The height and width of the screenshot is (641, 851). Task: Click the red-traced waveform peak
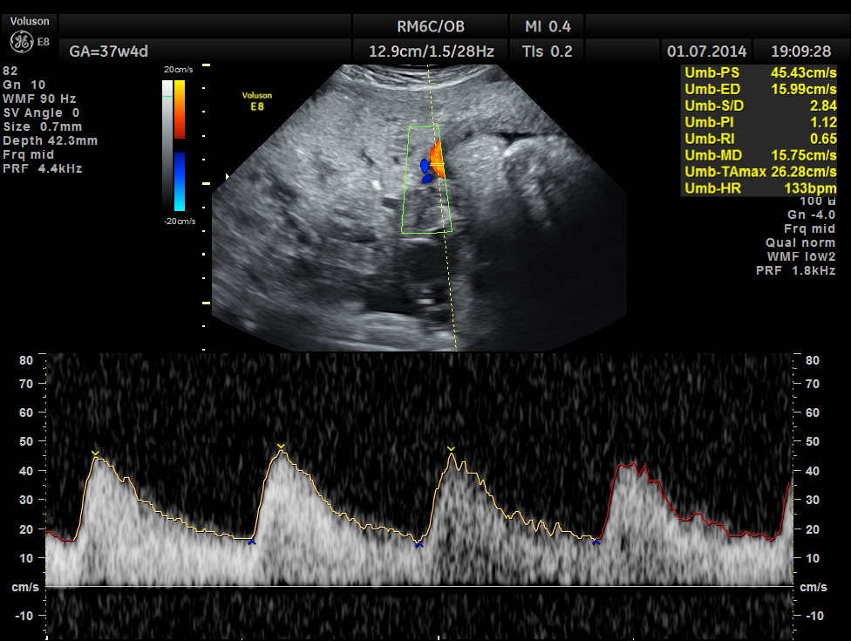tap(630, 467)
